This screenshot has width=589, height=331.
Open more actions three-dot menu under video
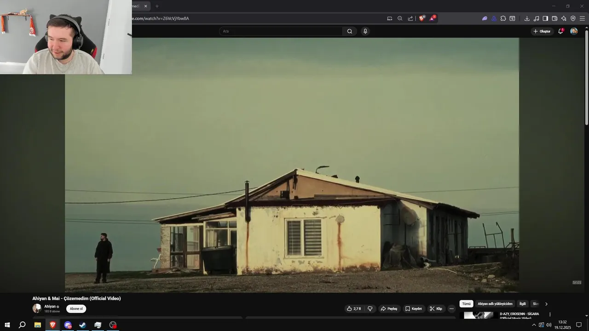click(451, 308)
